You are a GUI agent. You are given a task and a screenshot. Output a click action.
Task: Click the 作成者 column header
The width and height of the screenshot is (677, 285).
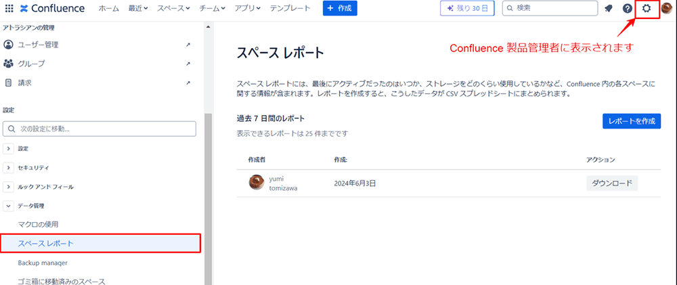click(257, 160)
